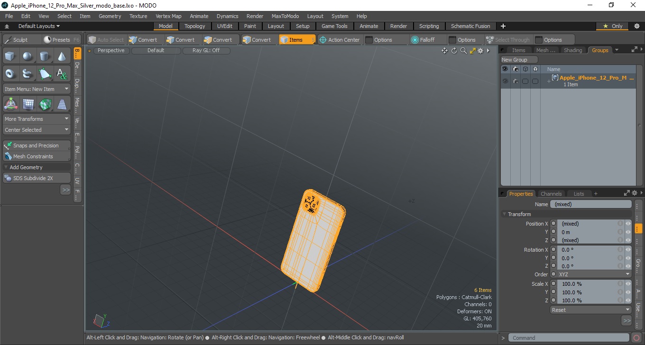
Task: Open the Sculpt tools
Action: (x=21, y=40)
